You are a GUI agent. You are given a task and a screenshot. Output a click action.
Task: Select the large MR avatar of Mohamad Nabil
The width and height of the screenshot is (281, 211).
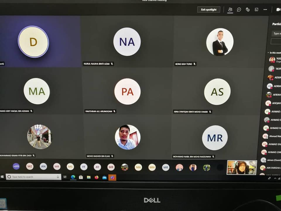coord(215,138)
